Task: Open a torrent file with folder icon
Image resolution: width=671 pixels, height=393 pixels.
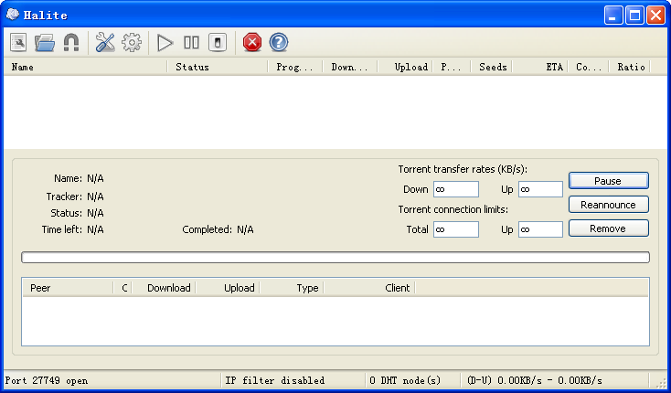Action: click(44, 42)
